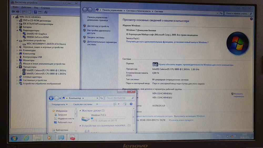Focus the Поиск: Компьютер search field

120,98
